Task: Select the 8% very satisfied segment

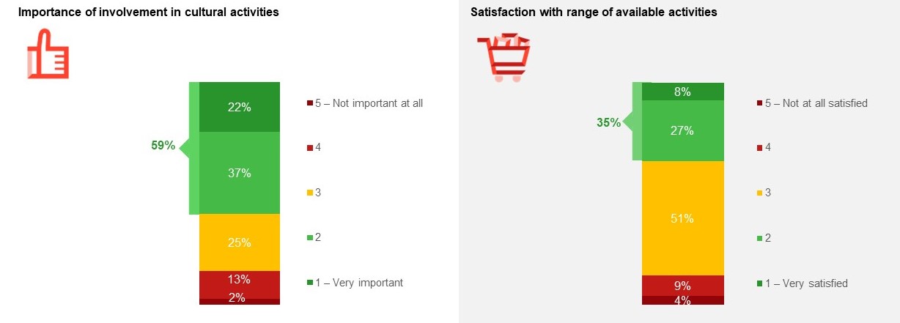Action: [683, 92]
